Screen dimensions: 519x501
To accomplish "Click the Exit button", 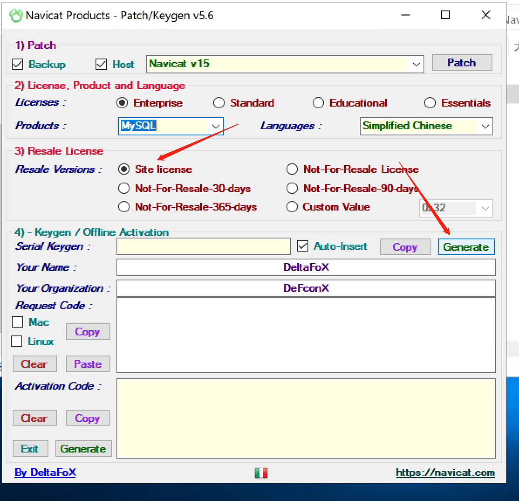I will (x=31, y=449).
